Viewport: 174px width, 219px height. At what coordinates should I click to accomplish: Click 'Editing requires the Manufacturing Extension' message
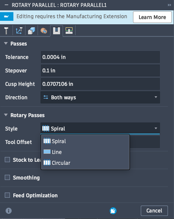tap(72, 16)
